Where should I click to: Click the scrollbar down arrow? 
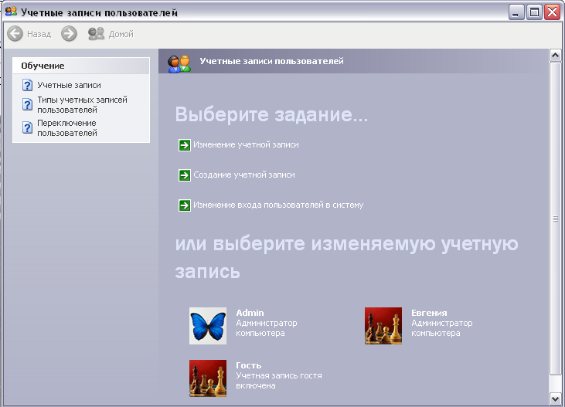pos(555,398)
